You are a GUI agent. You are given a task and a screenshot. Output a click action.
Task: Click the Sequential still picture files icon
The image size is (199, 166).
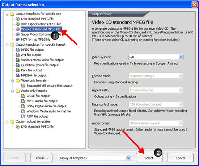click(23, 86)
